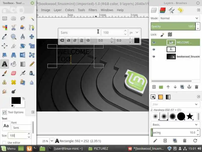Select the Smudge tool
The height and width of the screenshot is (152, 202).
coord(5,91)
